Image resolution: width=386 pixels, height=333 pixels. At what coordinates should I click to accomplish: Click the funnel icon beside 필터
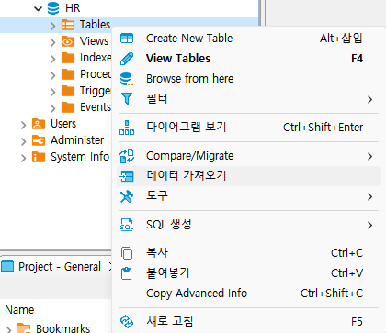[x=127, y=99]
